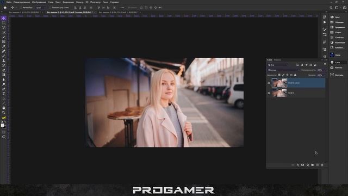Screen dimensions: 348x196
Task: Create new group folder icon in Layers panel
Action: (x=313, y=165)
